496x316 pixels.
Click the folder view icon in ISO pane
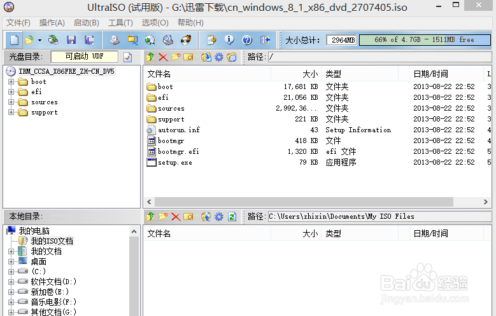click(x=232, y=57)
